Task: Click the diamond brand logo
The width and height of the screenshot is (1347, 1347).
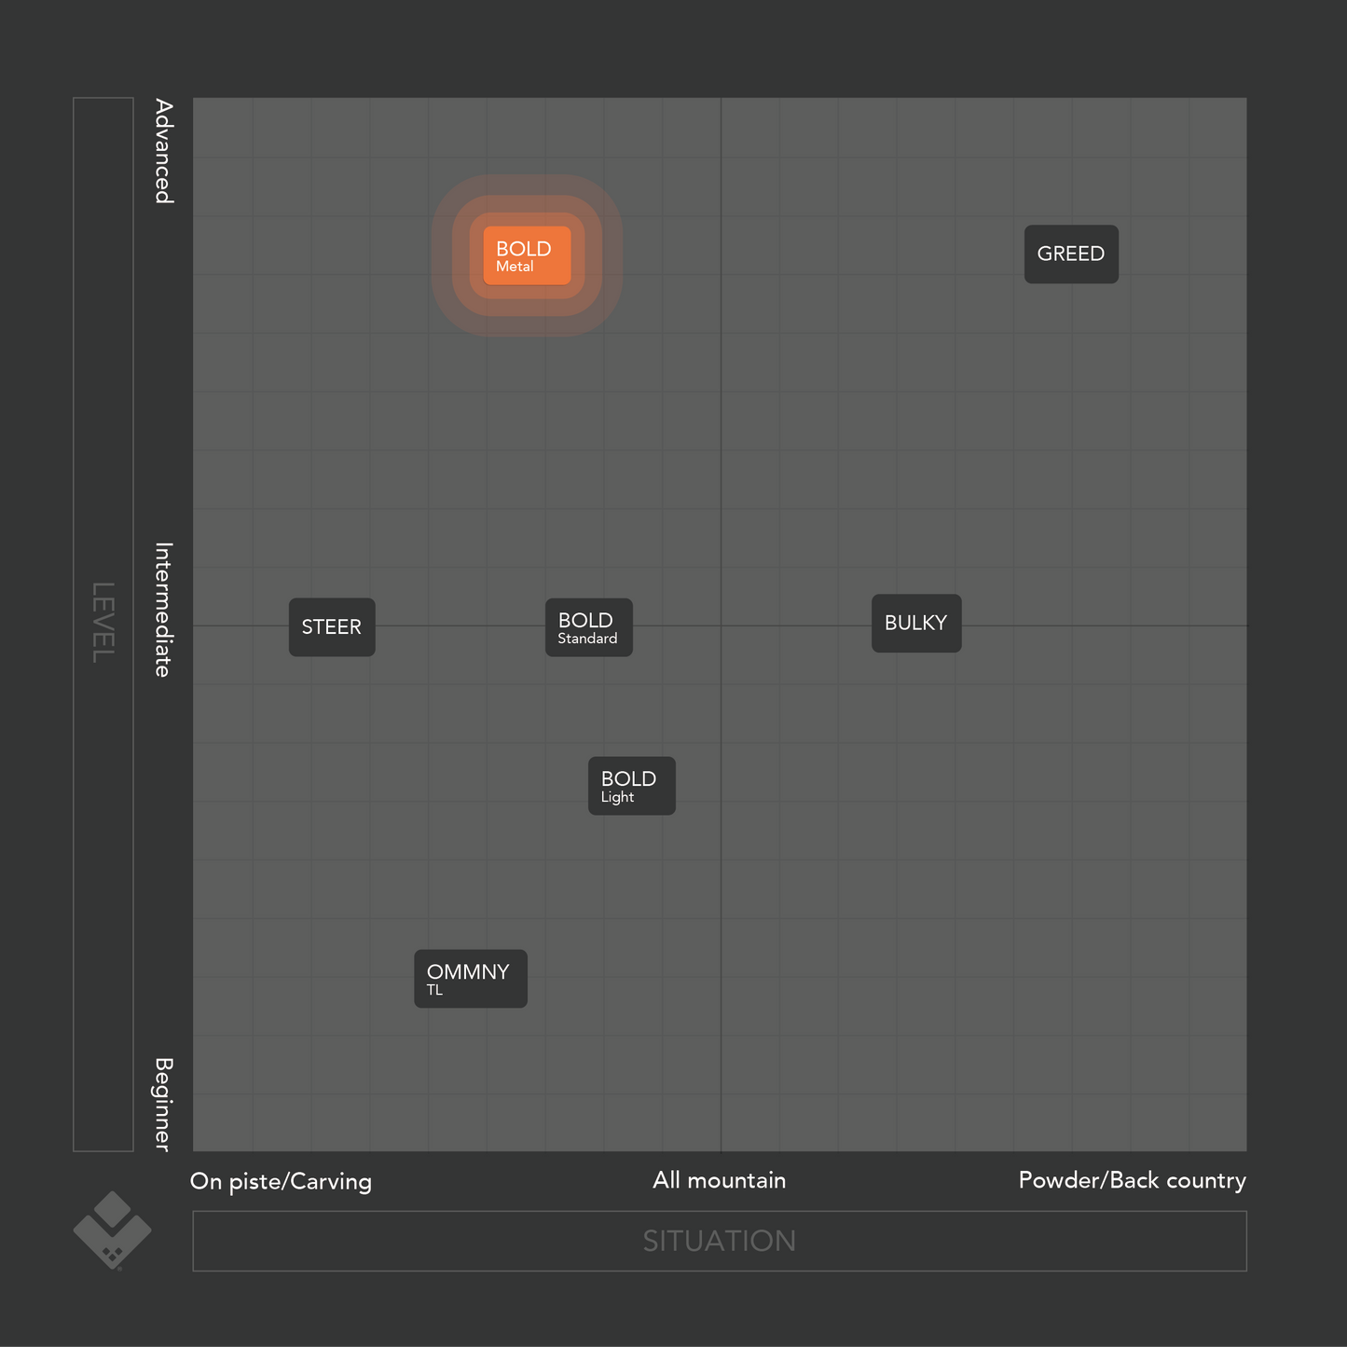Action: click(112, 1230)
